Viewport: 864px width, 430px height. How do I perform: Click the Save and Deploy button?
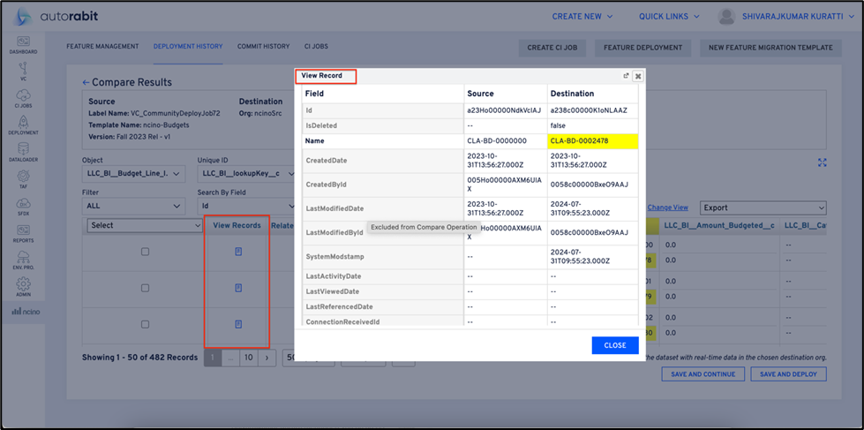coord(788,374)
